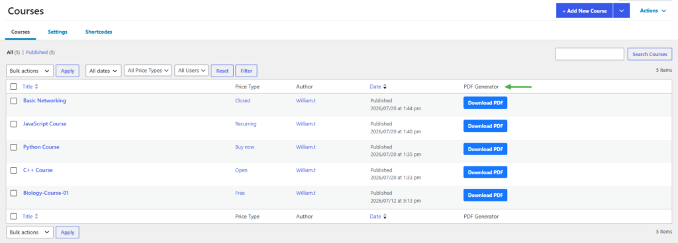Click the sort arrows beside top Title header

[36, 87]
